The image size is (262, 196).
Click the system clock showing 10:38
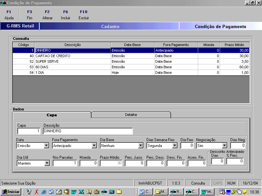coord(254,192)
